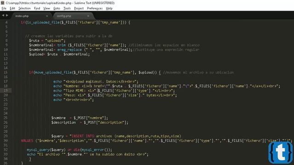The image size is (294, 165).
Task: Open the Goto menu
Action: 57,8
